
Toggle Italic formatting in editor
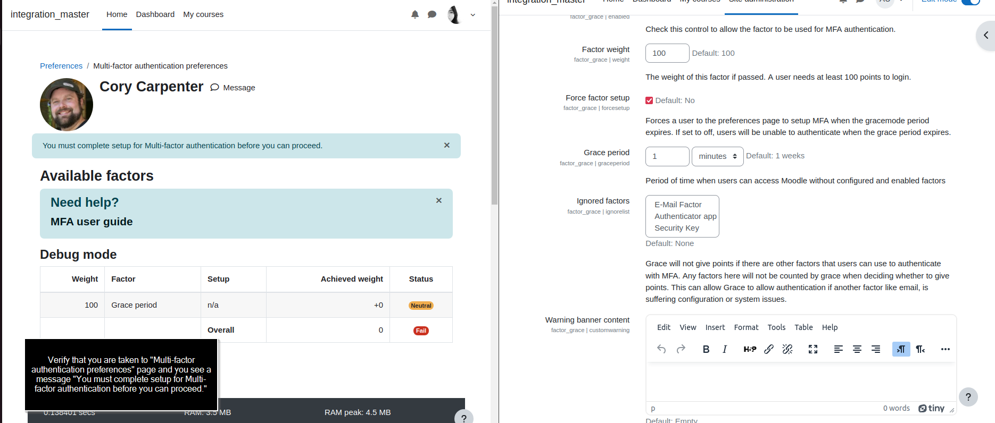(724, 349)
